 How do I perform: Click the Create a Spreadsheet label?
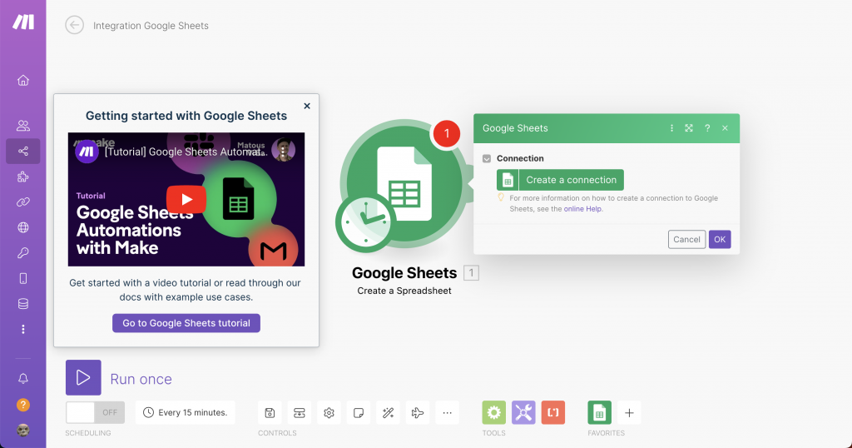click(x=404, y=291)
